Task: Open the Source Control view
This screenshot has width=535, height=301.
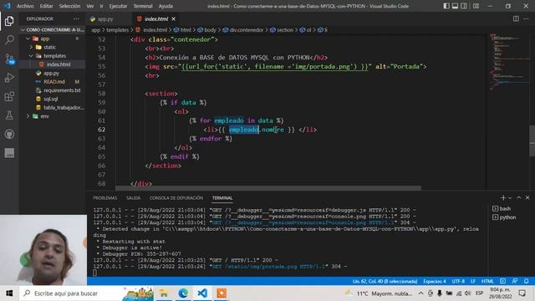Action: click(x=9, y=59)
